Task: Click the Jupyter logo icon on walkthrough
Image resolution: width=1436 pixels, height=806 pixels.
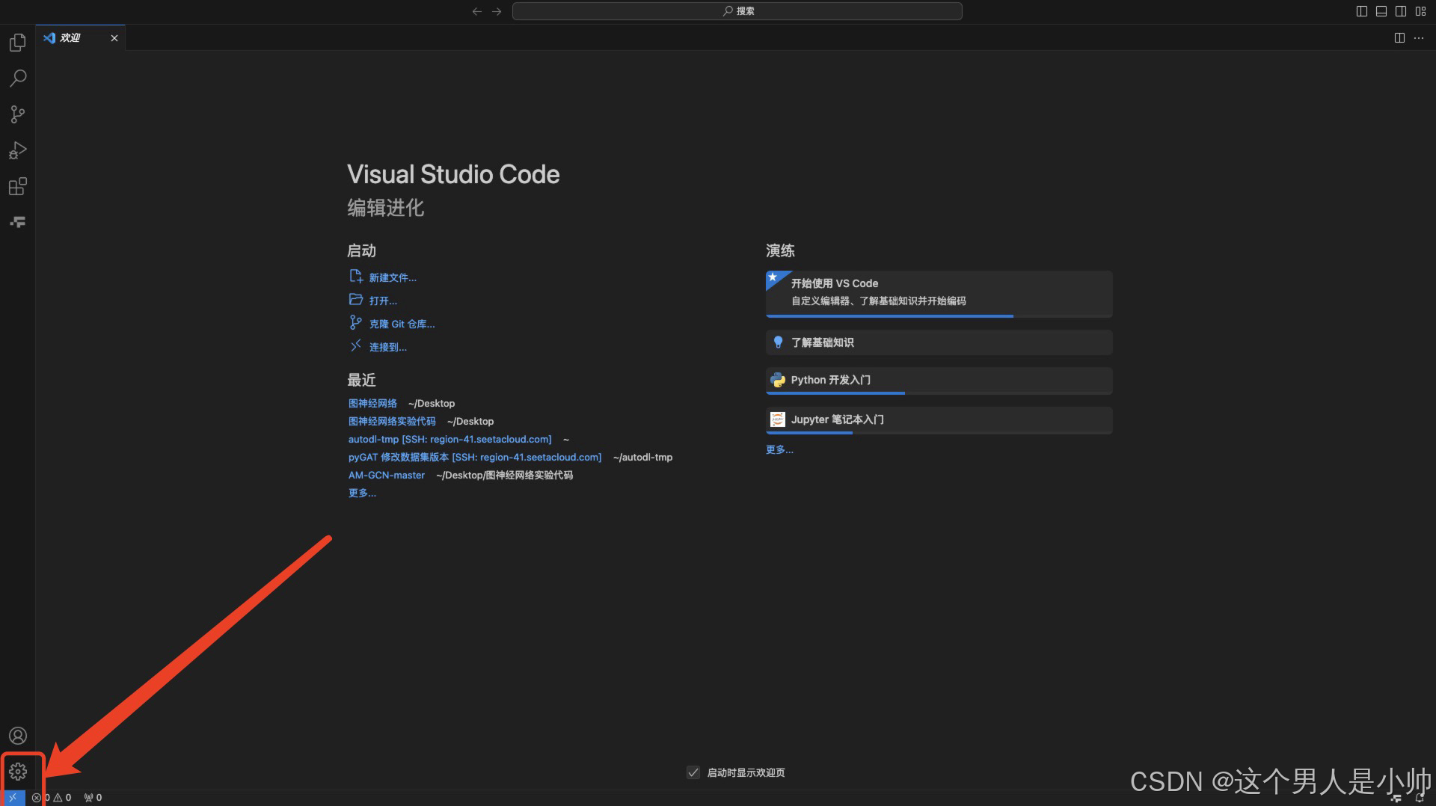Action: pyautogui.click(x=778, y=419)
